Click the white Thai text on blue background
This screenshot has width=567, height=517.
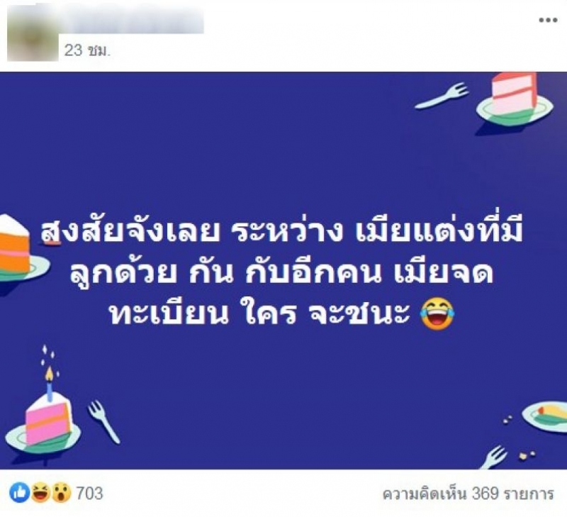point(282,272)
